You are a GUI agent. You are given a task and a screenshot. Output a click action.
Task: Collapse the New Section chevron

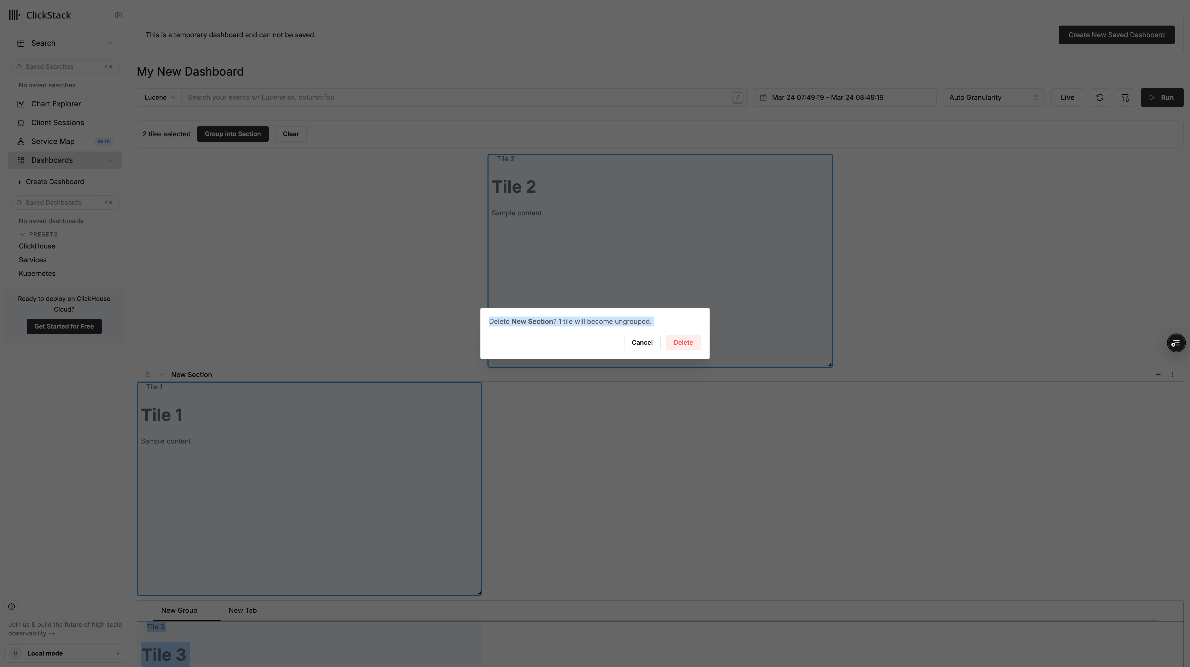tap(162, 374)
